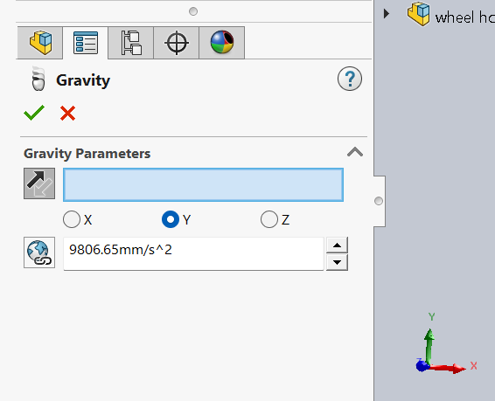Select the Z axis radio button
This screenshot has width=495, height=401.
coord(269,219)
